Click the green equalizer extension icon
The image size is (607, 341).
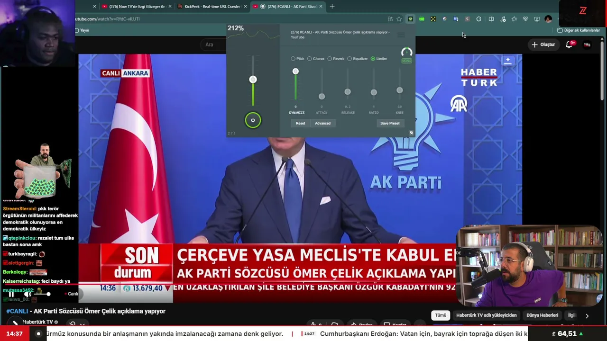[x=410, y=19]
